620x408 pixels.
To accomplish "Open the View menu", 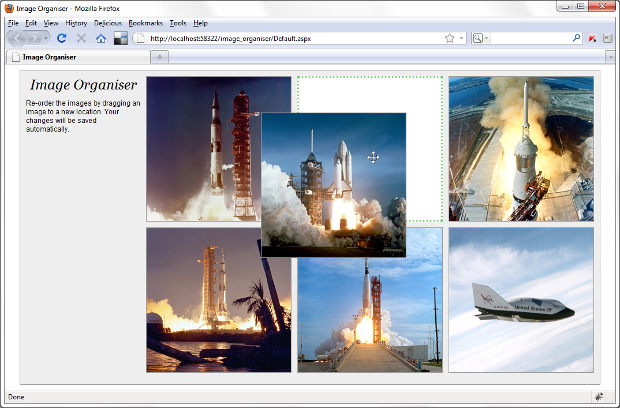I will 51,23.
